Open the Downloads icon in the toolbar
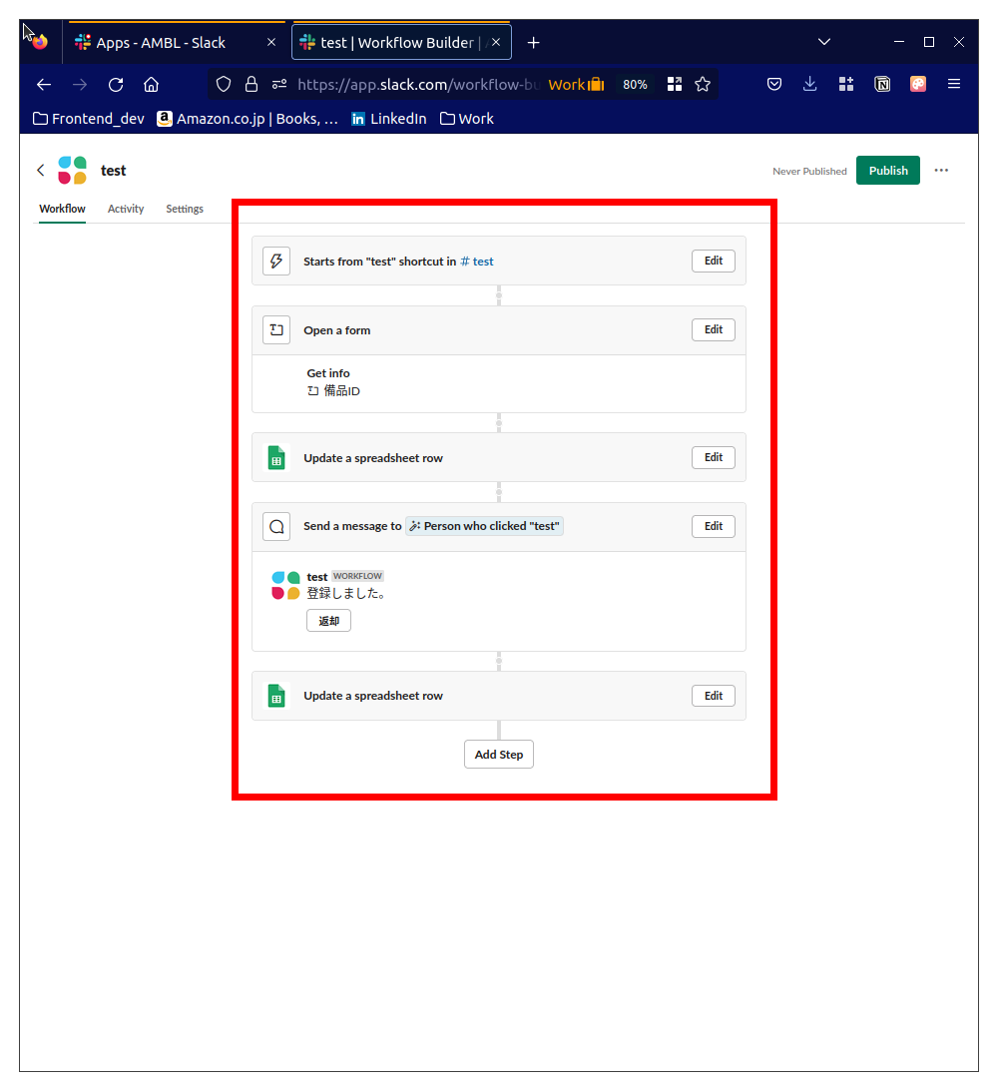 [810, 84]
